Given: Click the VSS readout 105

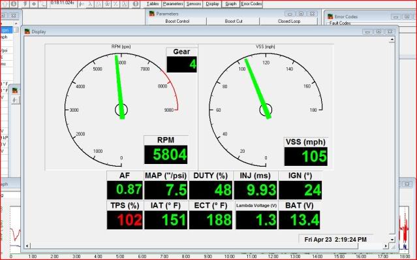Looking at the screenshot, I should coord(306,157).
